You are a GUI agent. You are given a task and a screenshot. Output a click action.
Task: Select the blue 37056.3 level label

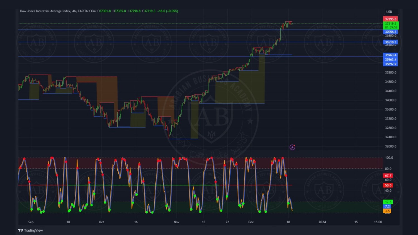tap(390, 32)
